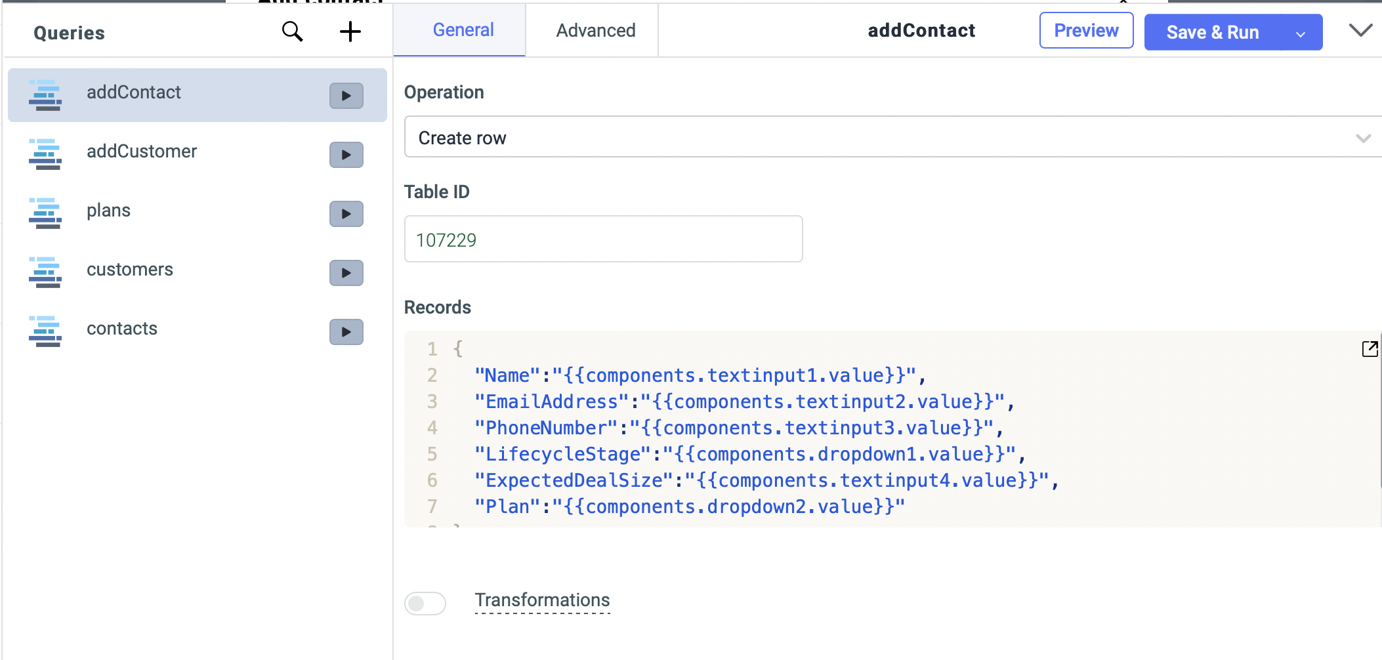Collapse the query editor with the top-right chevron
This screenshot has height=660, width=1382.
tap(1360, 30)
